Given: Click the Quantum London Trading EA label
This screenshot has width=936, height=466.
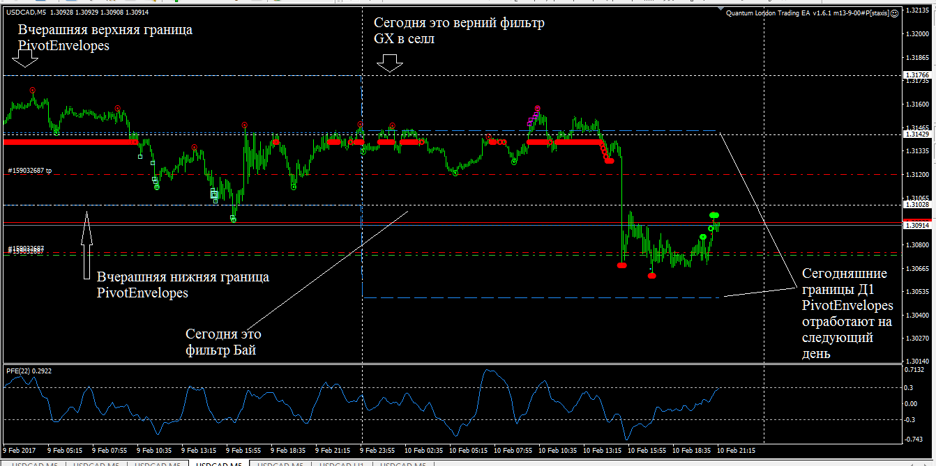Looking at the screenshot, I should 808,13.
